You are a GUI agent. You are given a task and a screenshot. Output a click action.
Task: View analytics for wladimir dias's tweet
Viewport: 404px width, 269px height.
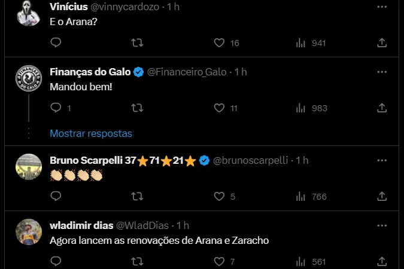301,261
